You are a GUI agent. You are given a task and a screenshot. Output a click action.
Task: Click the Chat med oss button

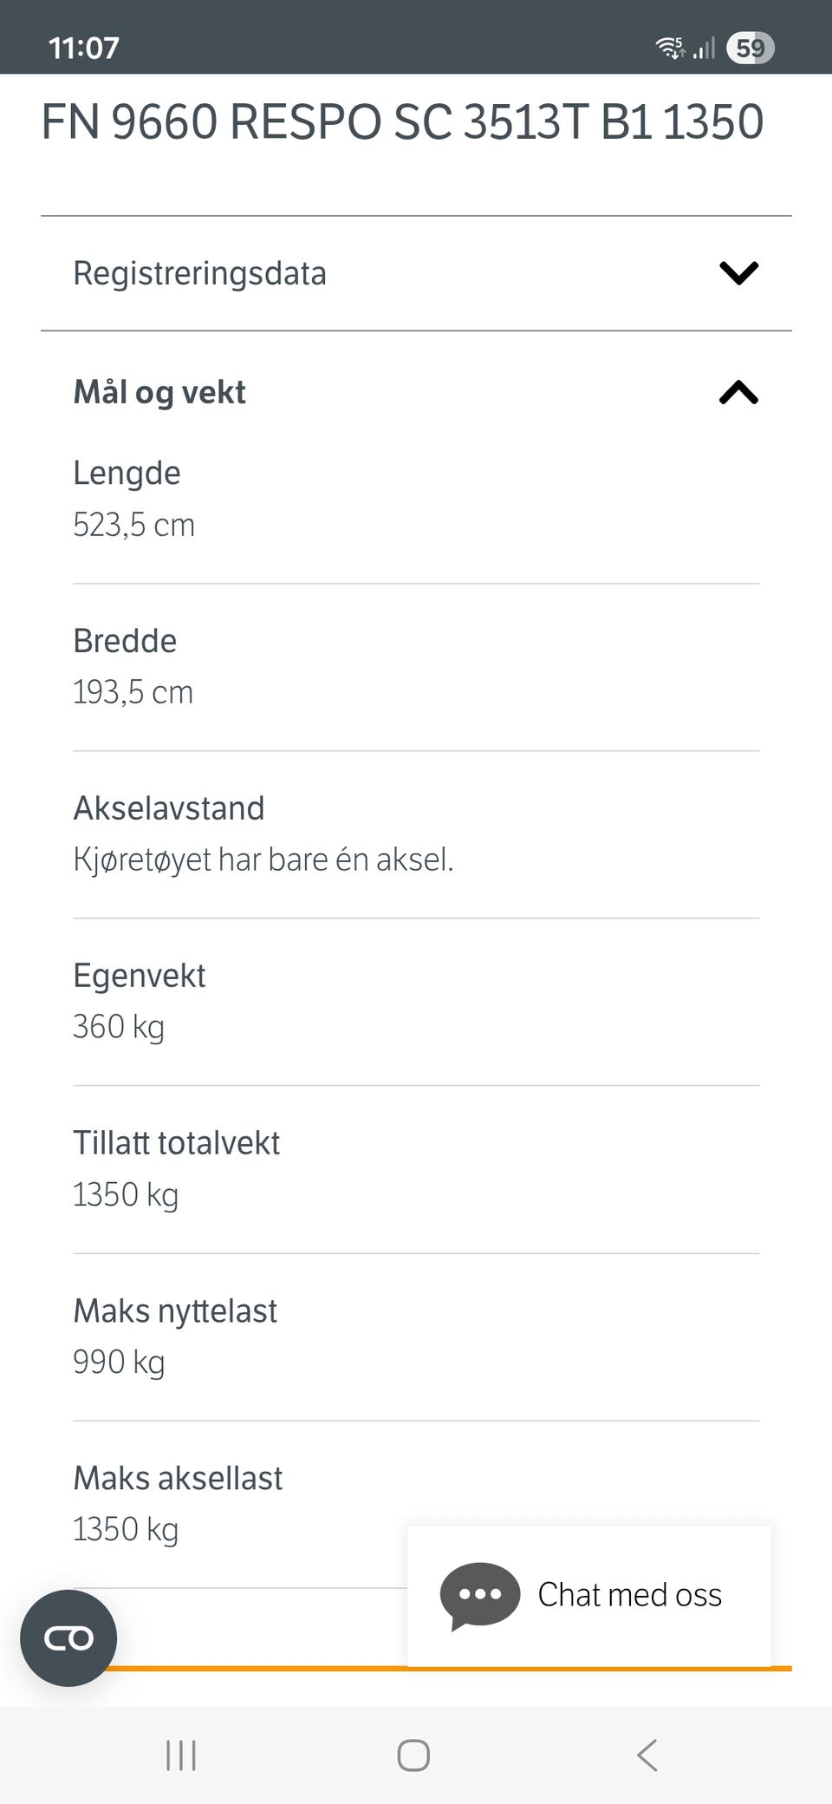pyautogui.click(x=589, y=1596)
